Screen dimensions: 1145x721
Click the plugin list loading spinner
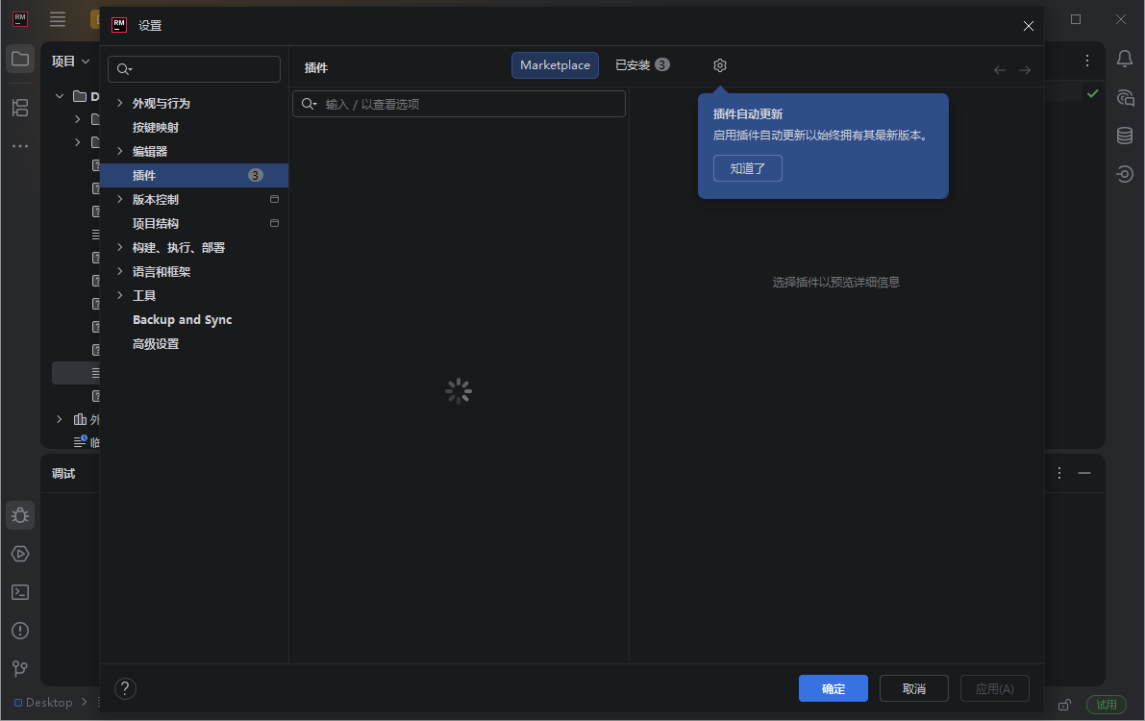(458, 390)
